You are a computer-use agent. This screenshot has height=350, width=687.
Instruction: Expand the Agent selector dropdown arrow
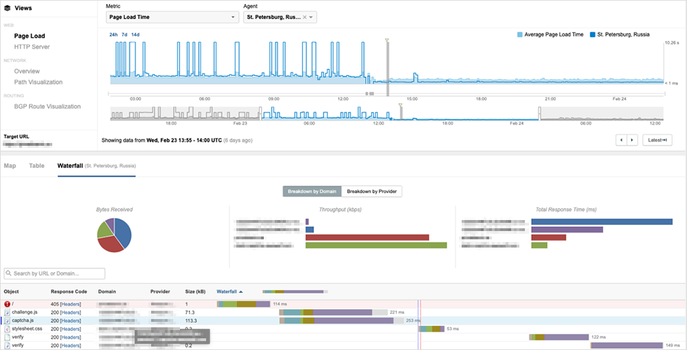click(x=311, y=17)
